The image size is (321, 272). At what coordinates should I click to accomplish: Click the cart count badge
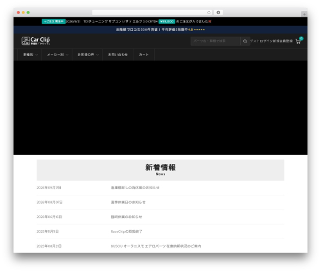[x=301, y=39]
